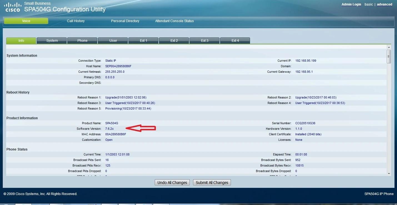
Task: Click the Cisco logo
Action: pos(13,7)
